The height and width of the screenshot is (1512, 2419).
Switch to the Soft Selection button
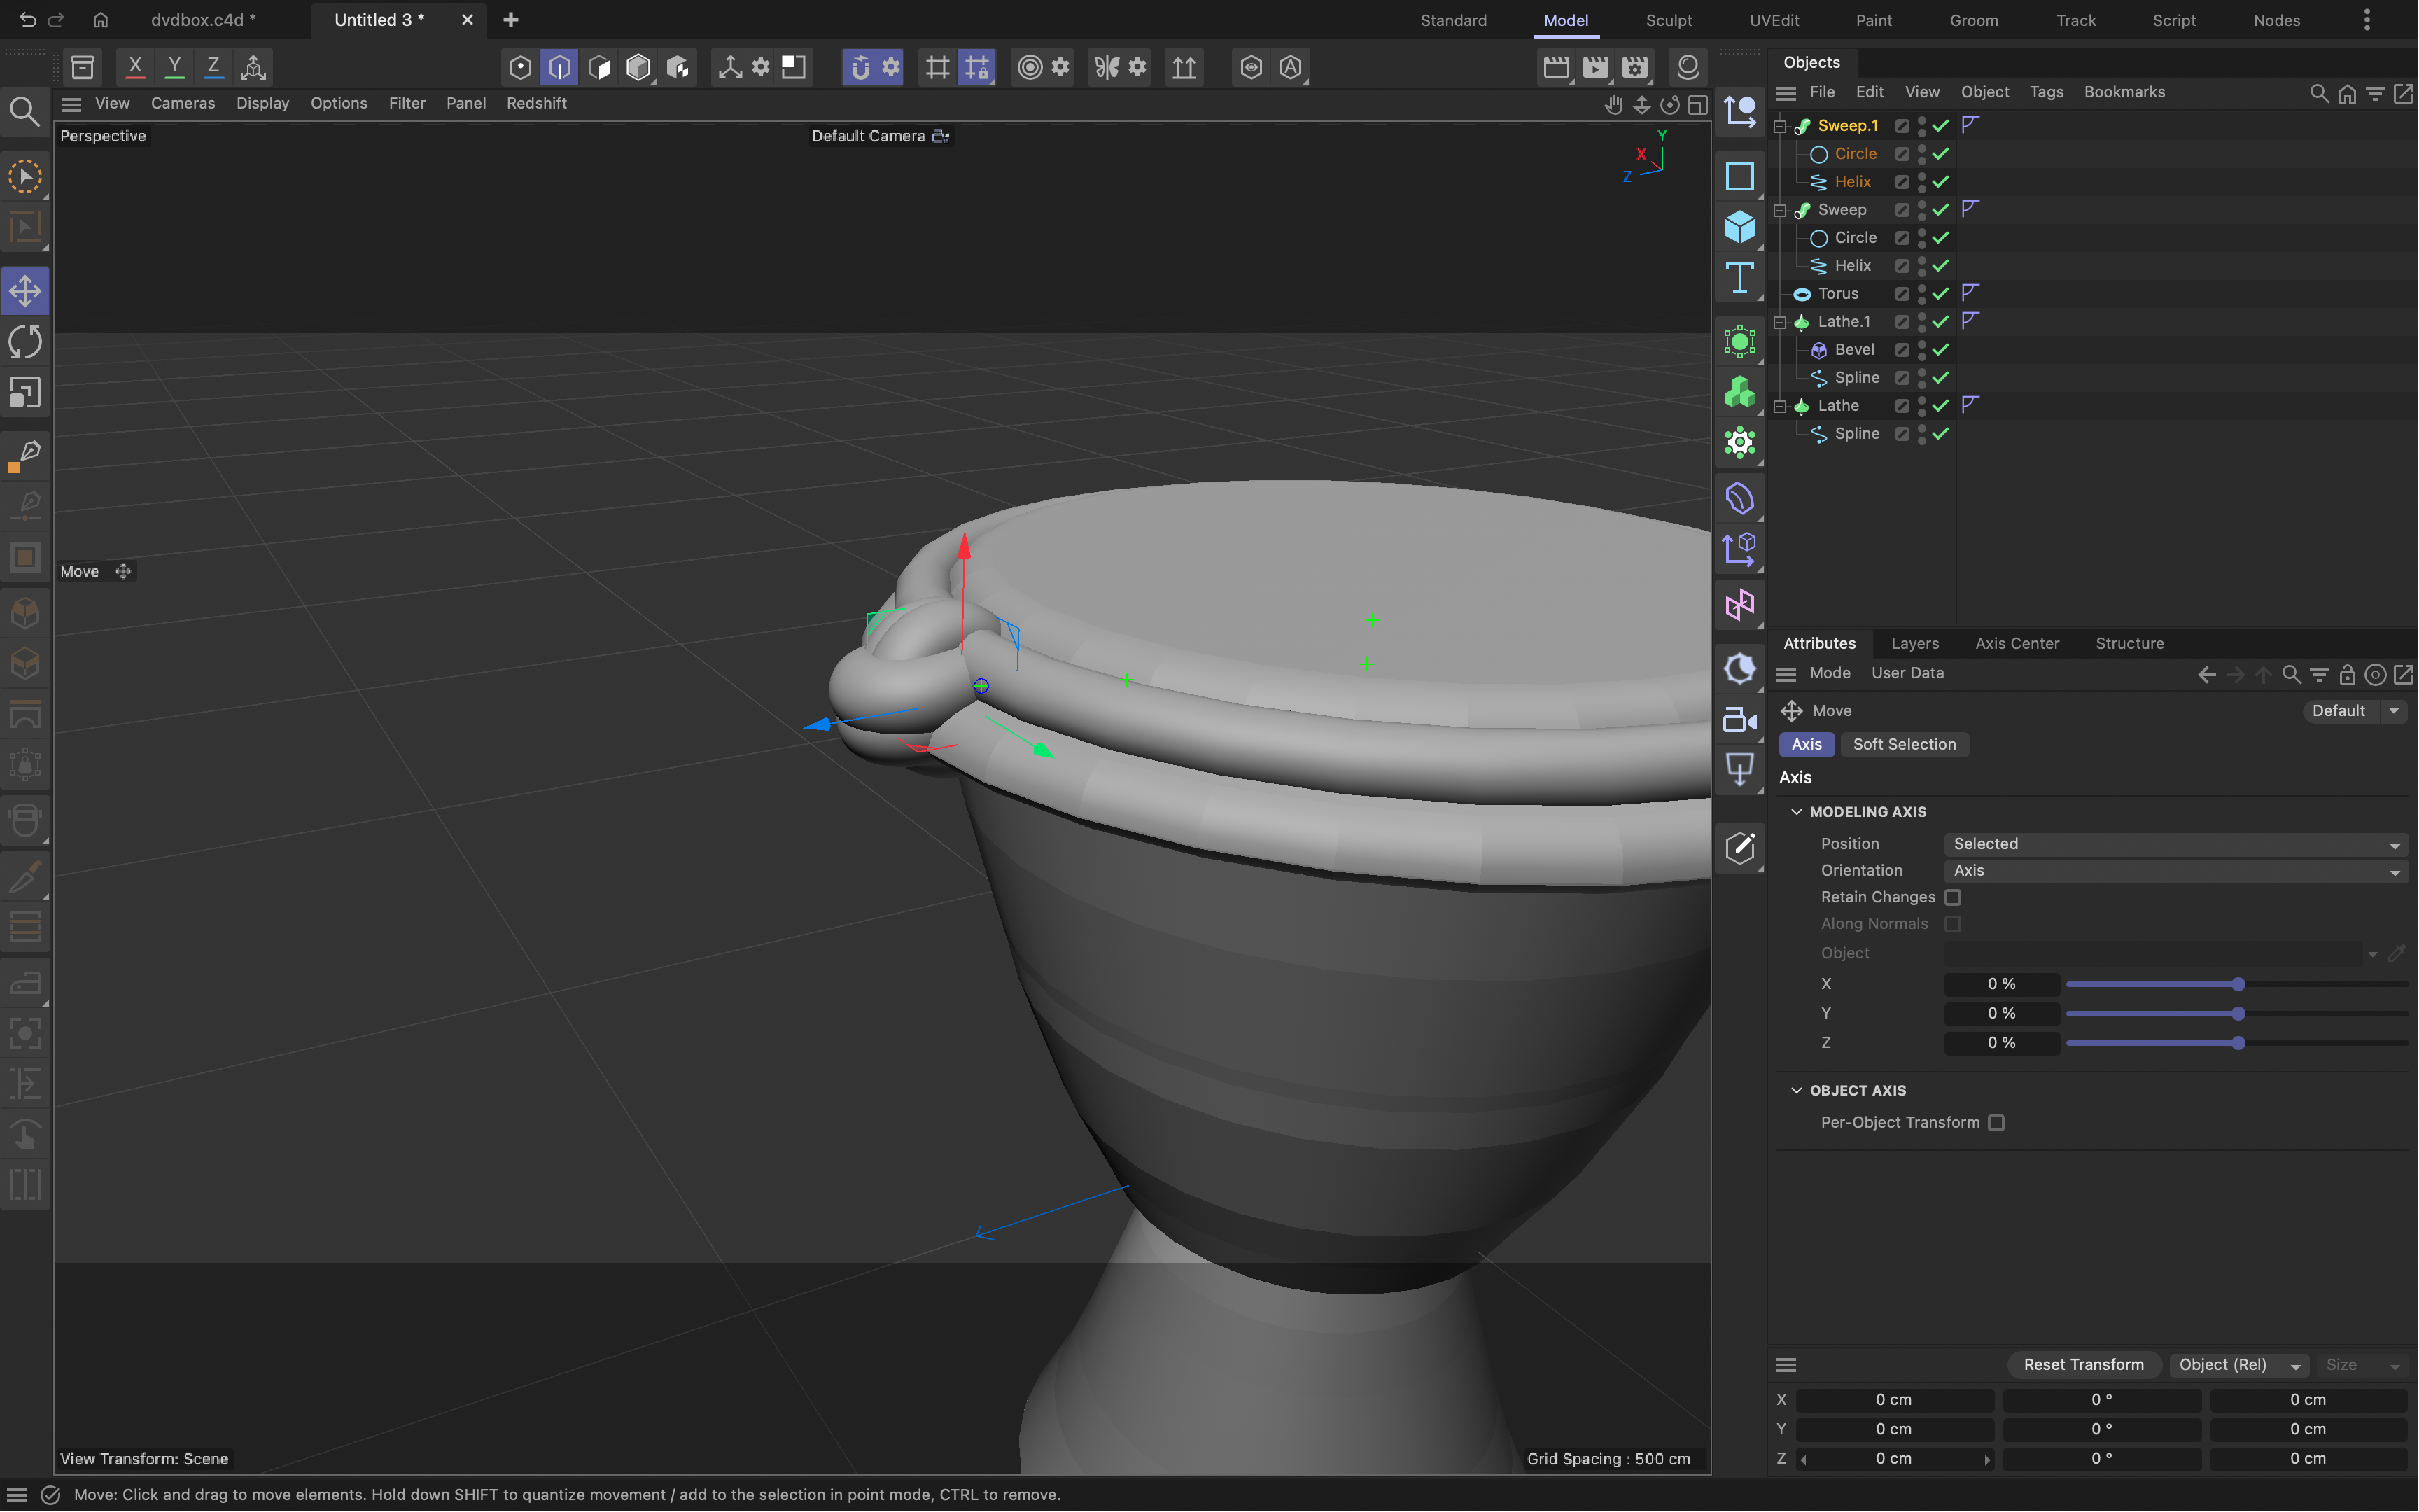coord(1905,744)
